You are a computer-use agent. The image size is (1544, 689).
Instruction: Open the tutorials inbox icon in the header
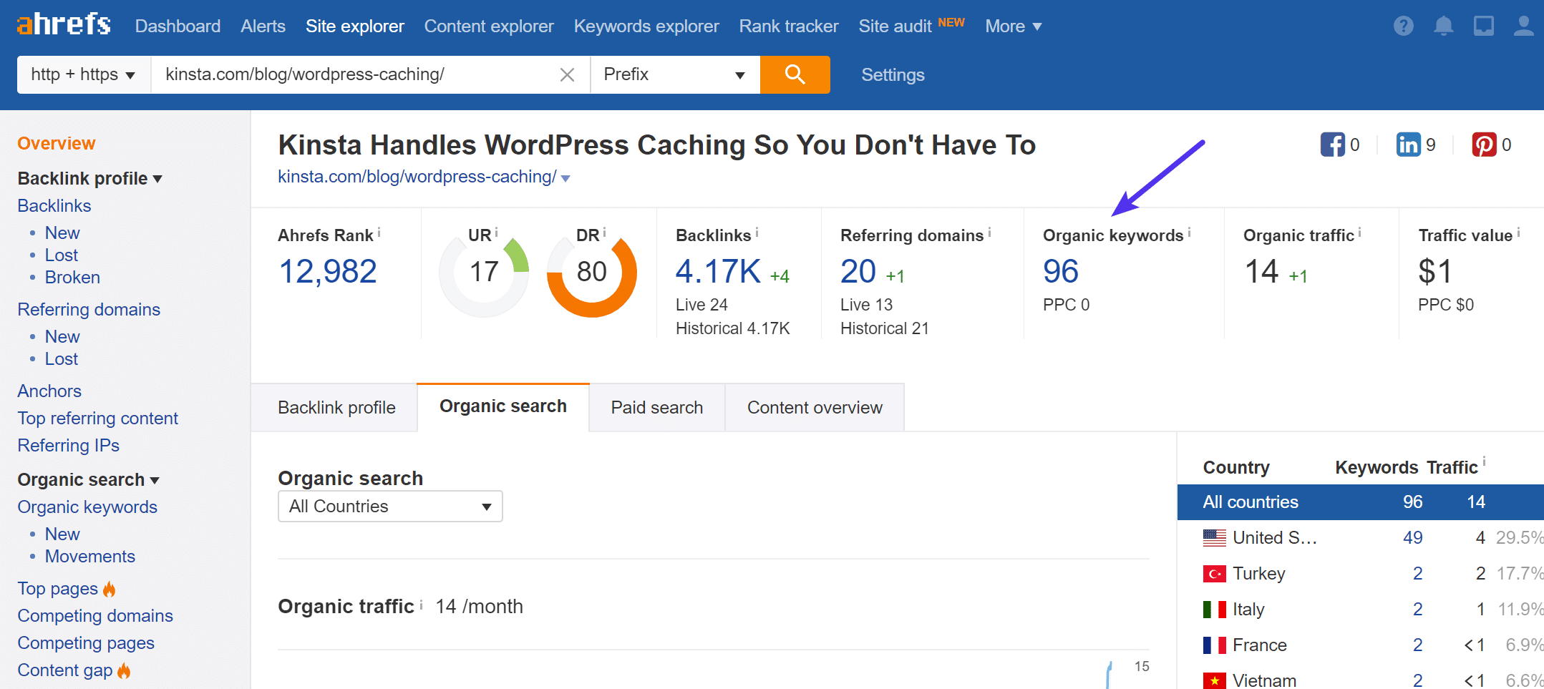tap(1483, 26)
